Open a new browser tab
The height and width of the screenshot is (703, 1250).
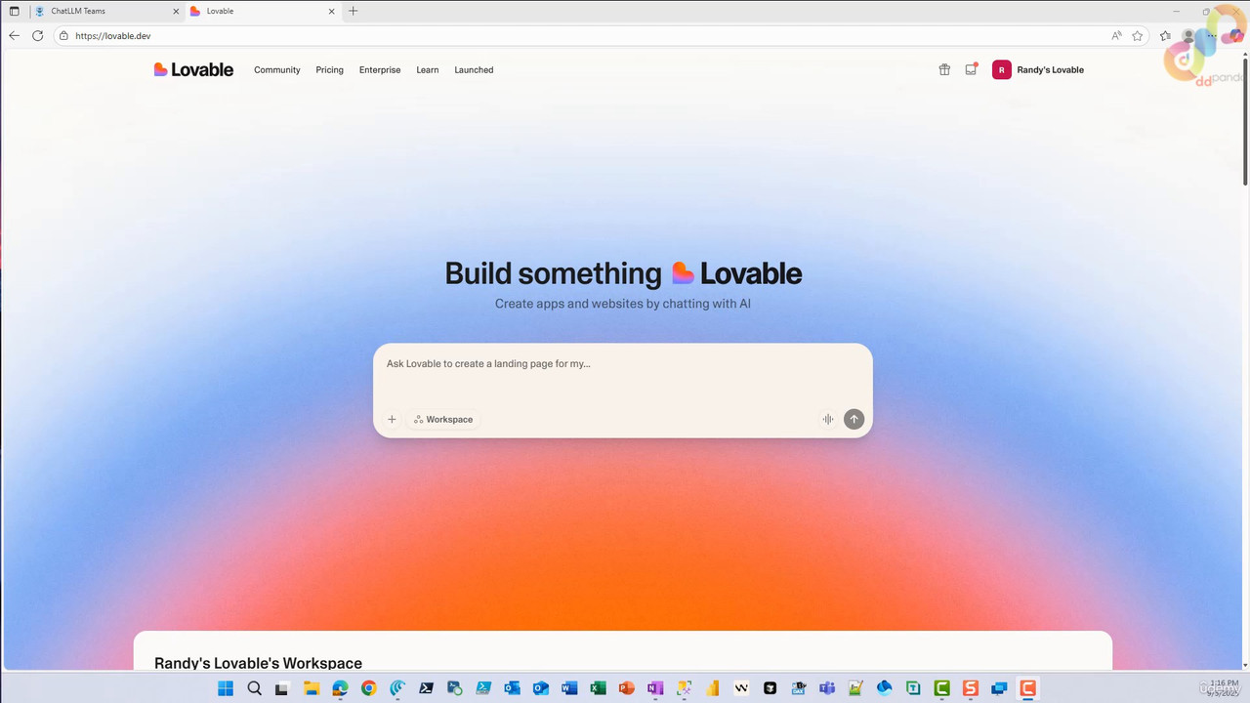pyautogui.click(x=354, y=11)
